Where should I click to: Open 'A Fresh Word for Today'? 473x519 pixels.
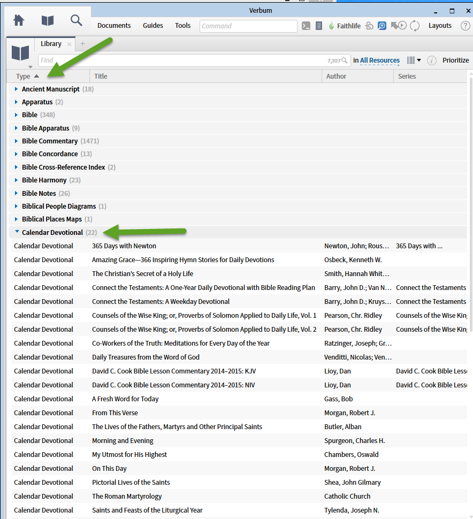coord(125,399)
